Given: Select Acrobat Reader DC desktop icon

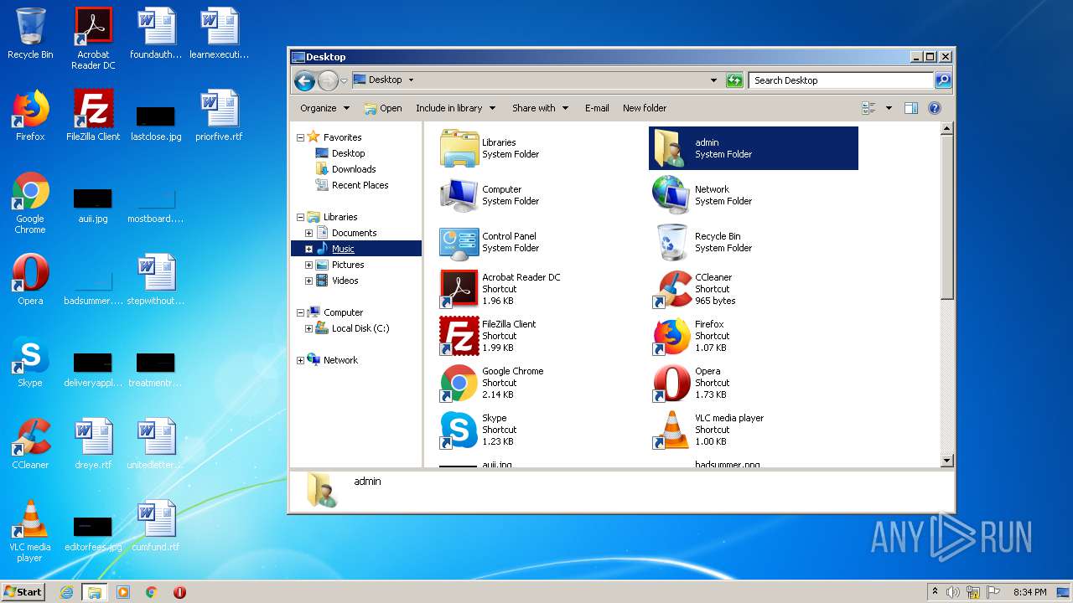Looking at the screenshot, I should (x=93, y=39).
